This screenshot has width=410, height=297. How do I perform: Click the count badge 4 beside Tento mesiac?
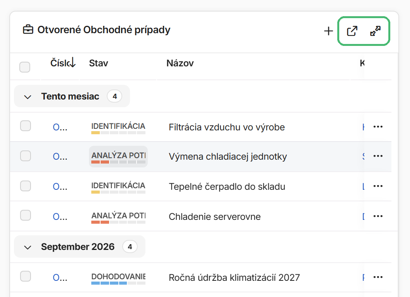[114, 96]
